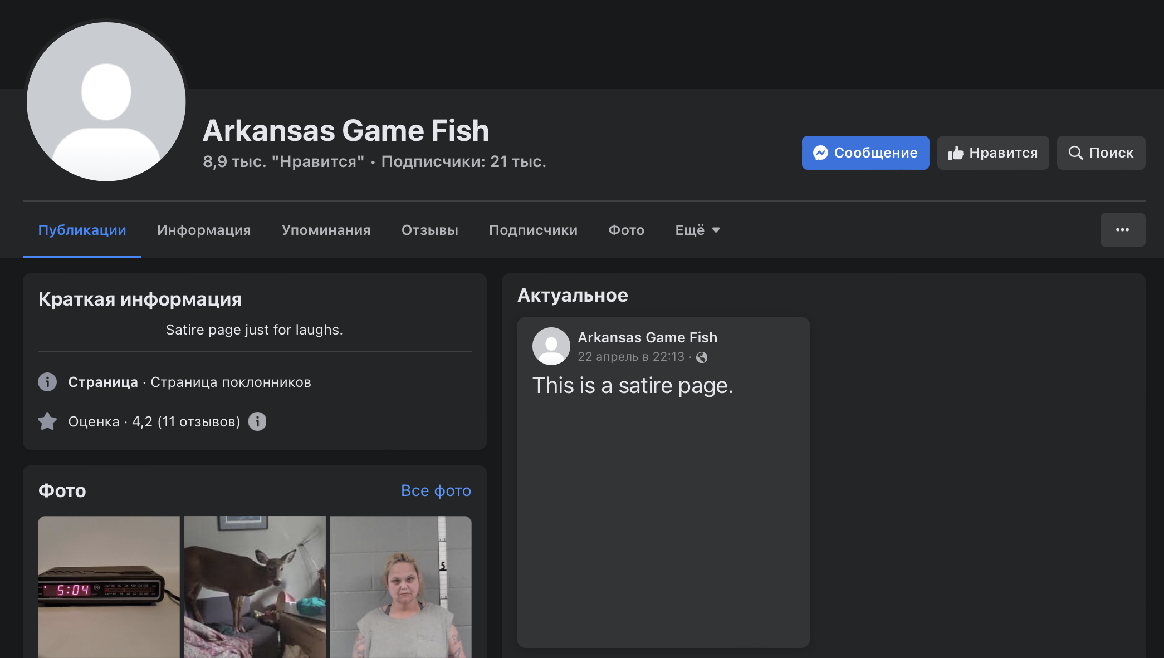Like the page with Нравится button
The width and height of the screenshot is (1164, 658).
click(x=993, y=153)
